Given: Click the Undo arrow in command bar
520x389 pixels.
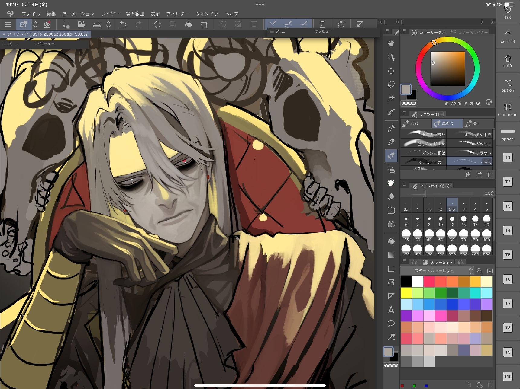Looking at the screenshot, I should pyautogui.click(x=123, y=24).
